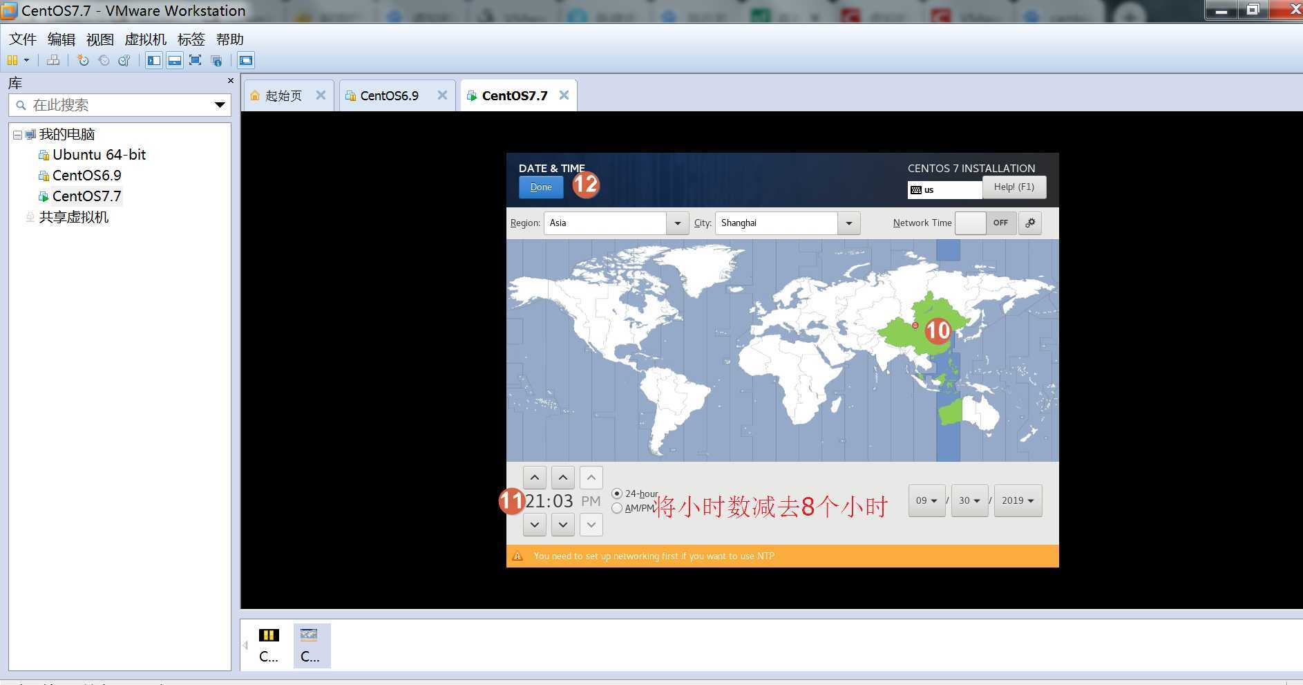Image resolution: width=1303 pixels, height=685 pixels.
Task: Switch to the CentOS6.9 tab
Action: point(389,95)
